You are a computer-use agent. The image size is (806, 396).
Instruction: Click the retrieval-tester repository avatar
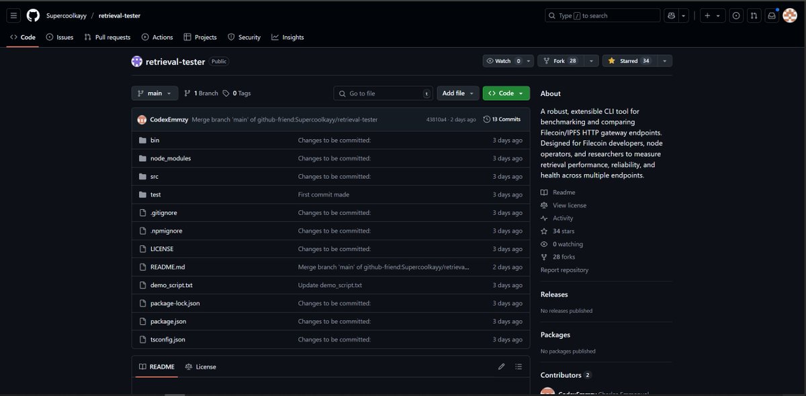[x=137, y=61]
